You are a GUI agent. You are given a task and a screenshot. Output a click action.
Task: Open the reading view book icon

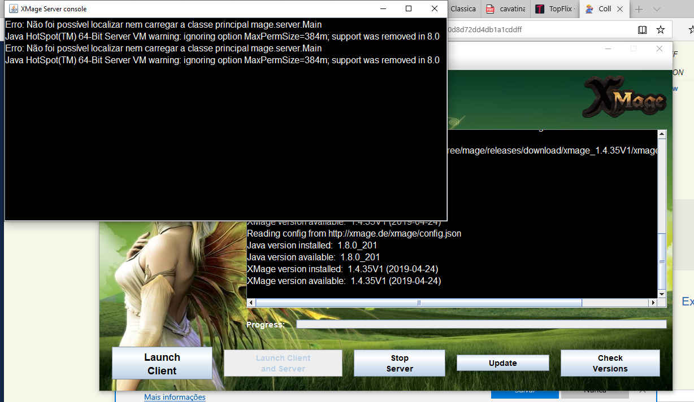click(x=642, y=29)
